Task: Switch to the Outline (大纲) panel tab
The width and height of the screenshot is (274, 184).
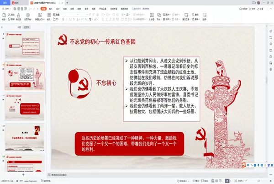Action: [x=19, y=27]
